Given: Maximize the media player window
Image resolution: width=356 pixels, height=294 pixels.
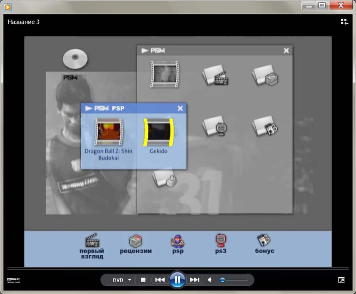Looking at the screenshot, I should (322, 5).
